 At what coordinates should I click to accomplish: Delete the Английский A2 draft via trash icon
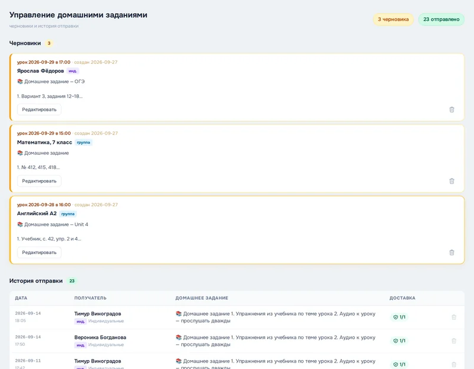click(x=451, y=252)
